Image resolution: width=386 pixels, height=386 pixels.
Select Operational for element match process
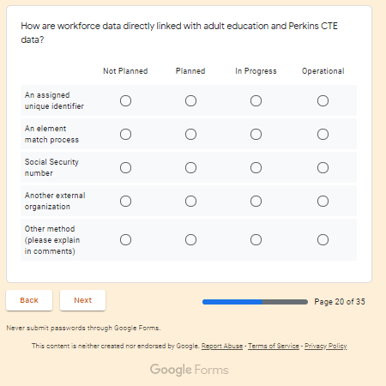pos(323,134)
